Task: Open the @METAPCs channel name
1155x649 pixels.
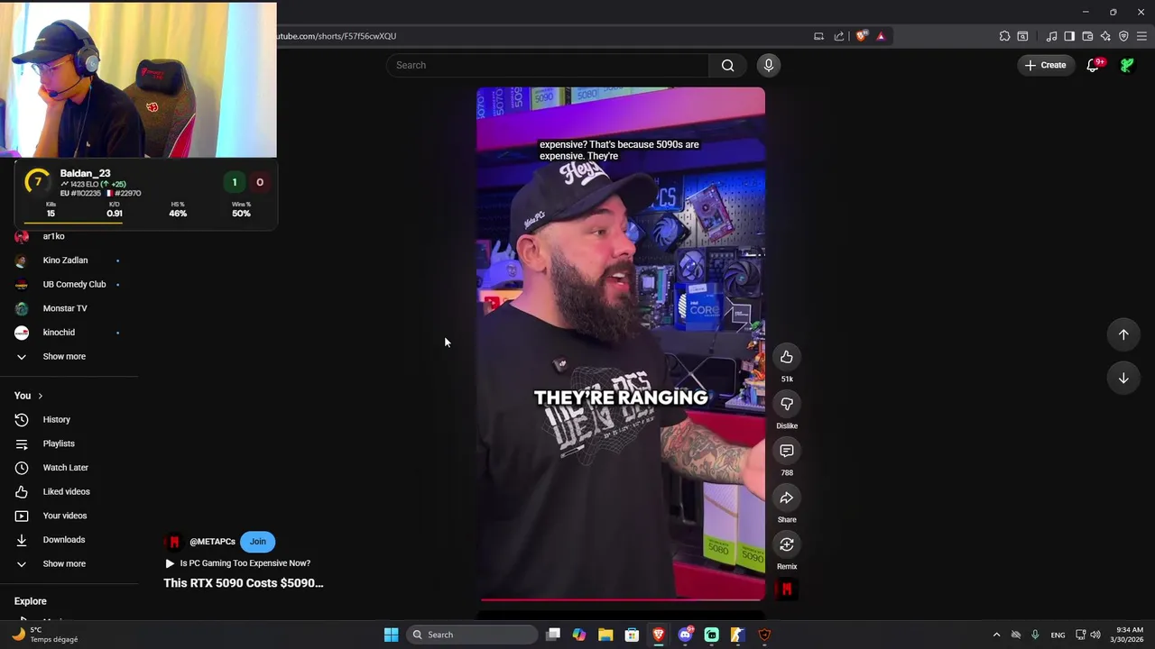Action: (x=212, y=542)
